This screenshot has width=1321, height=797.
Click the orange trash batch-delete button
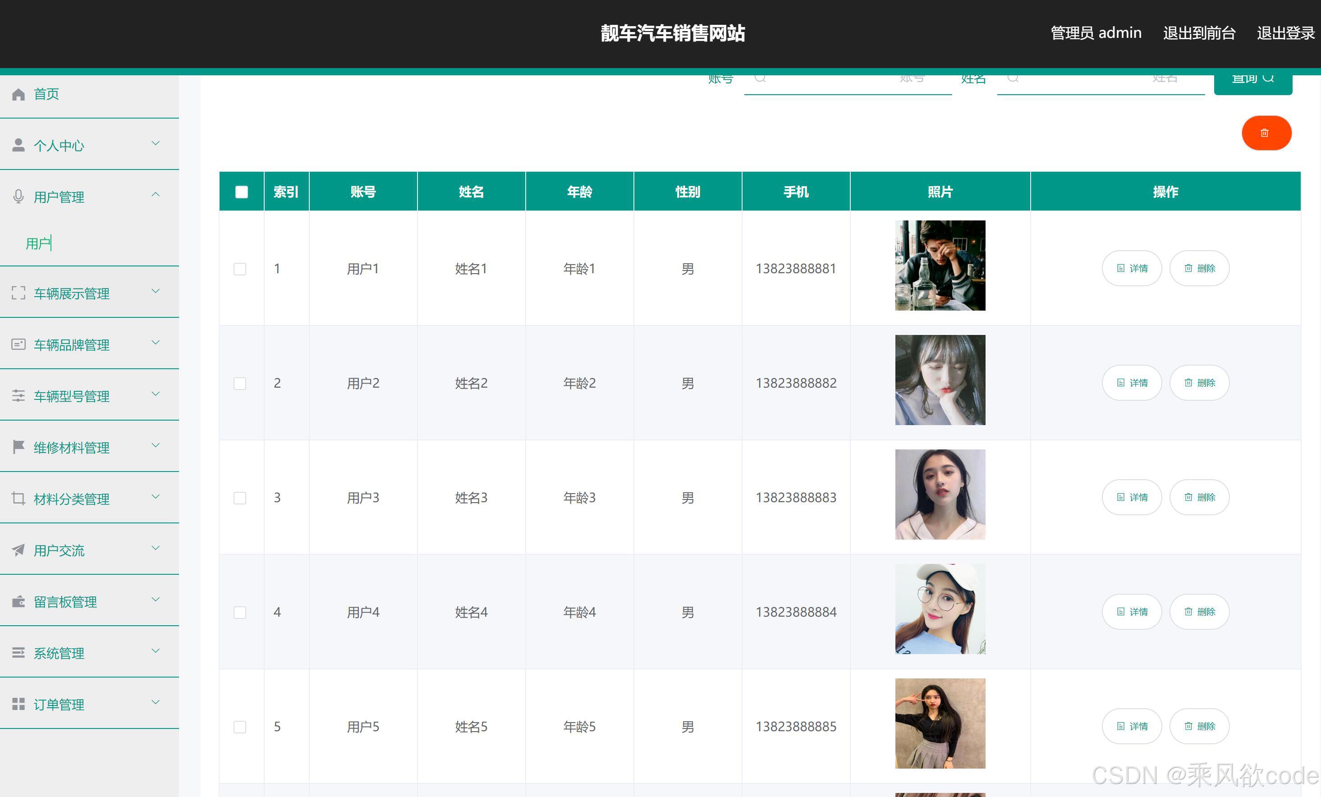click(1266, 133)
